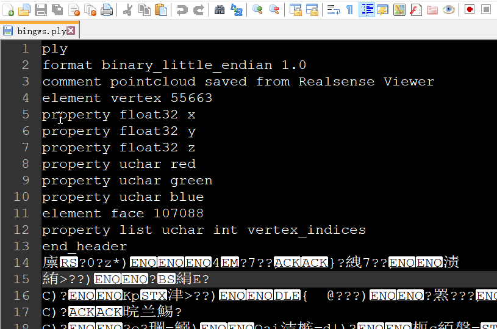Open the Function List panel
The image size is (497, 329).
coord(416,10)
